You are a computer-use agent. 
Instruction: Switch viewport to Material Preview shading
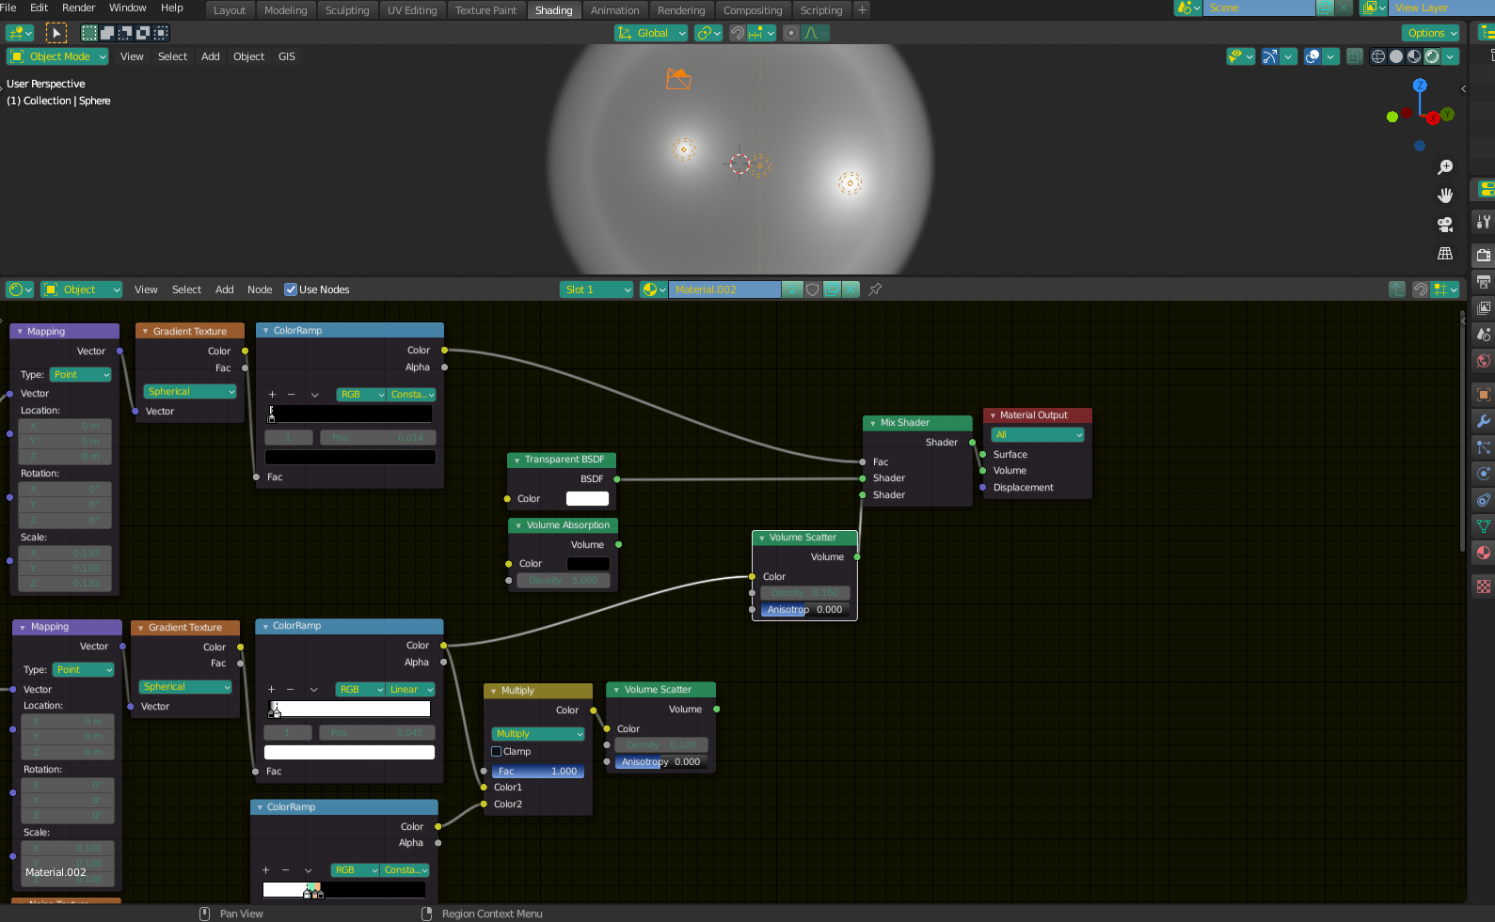[1414, 56]
